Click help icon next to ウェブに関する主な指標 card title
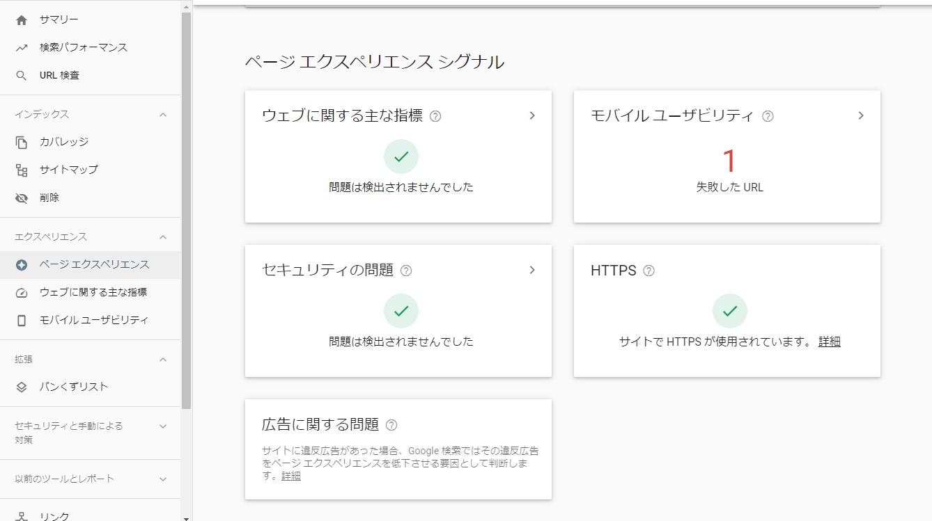Image resolution: width=932 pixels, height=521 pixels. [435, 116]
